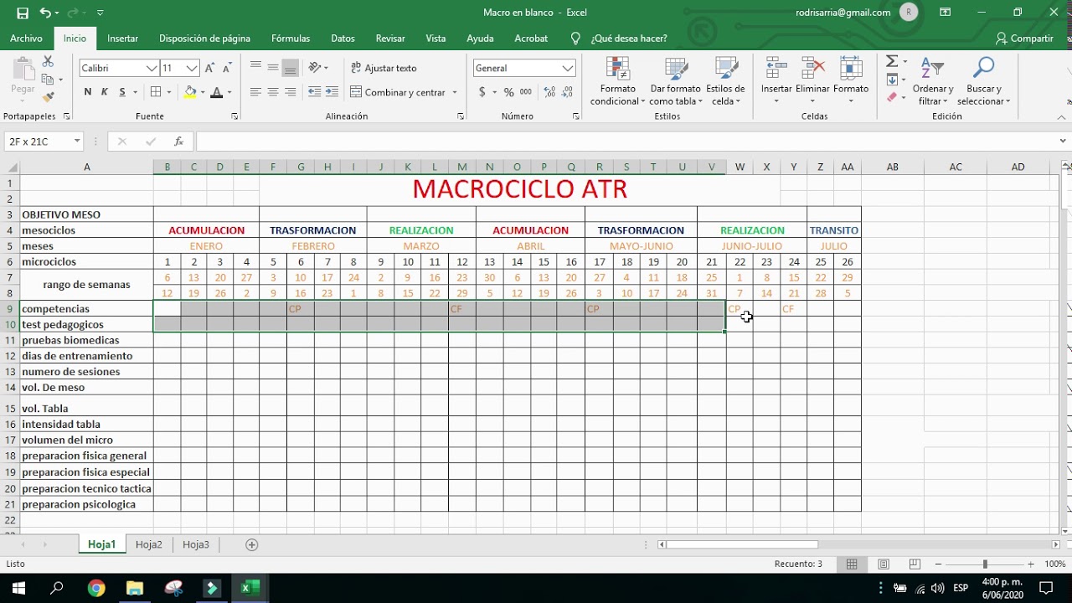Click the Cut scissors icon

coord(48,62)
